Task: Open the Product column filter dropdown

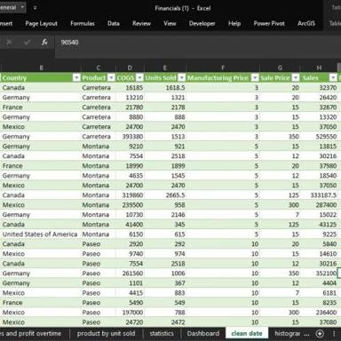Action: [x=111, y=78]
